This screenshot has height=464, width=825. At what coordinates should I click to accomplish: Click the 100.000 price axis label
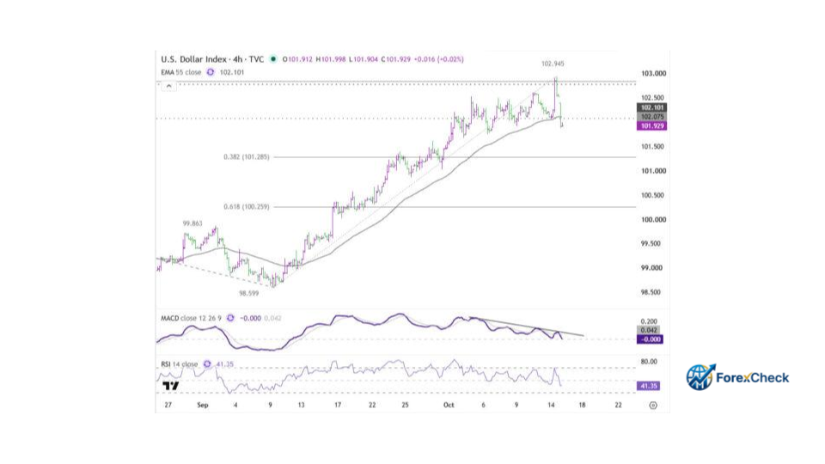tap(653, 219)
